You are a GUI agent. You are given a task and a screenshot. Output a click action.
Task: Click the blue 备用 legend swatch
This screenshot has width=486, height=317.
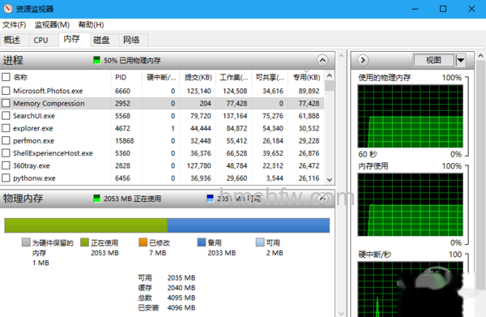point(202,242)
